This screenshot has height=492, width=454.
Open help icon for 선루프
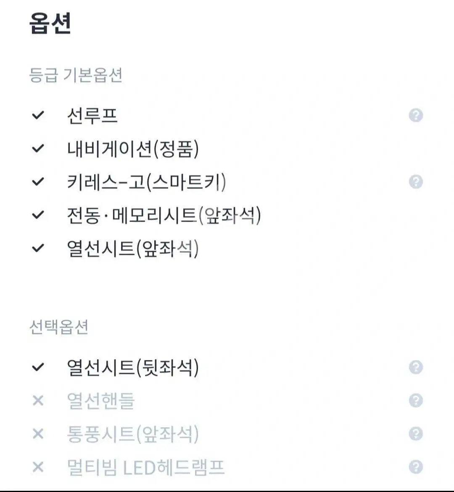tap(416, 115)
